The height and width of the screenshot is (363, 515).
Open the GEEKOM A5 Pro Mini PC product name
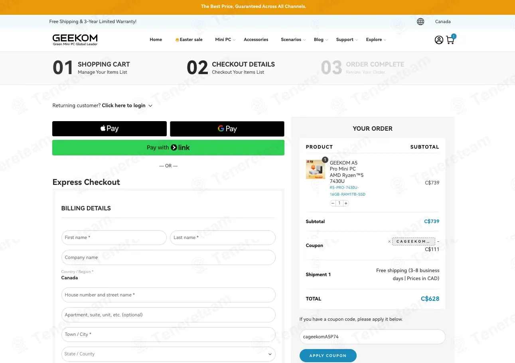(347, 172)
